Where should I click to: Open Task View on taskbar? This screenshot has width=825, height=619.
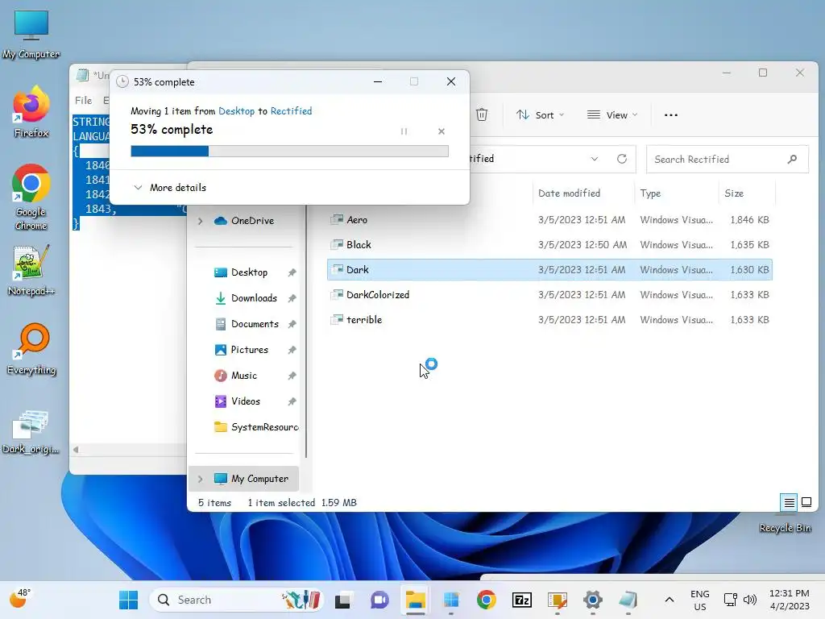[x=342, y=600]
